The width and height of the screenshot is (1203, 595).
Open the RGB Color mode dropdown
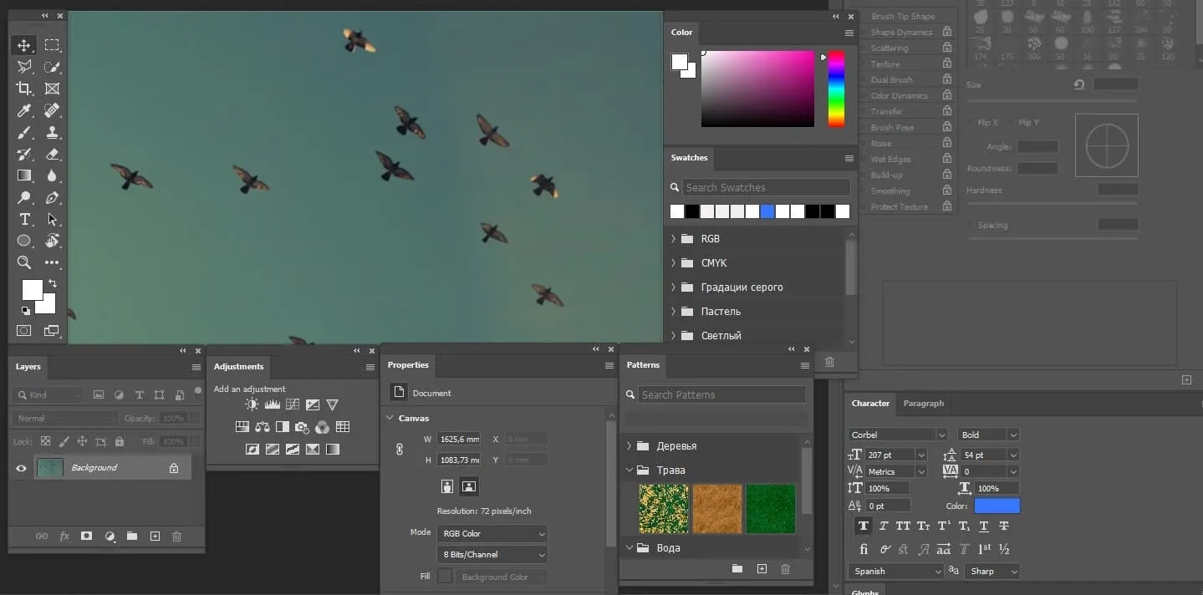point(492,533)
